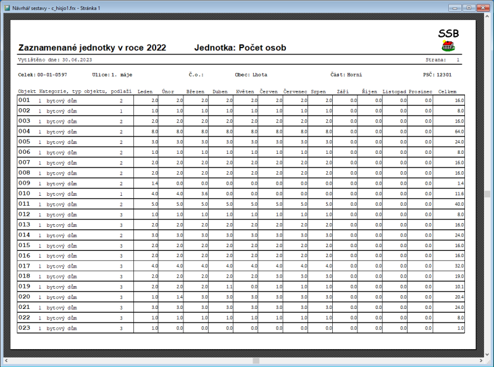Click object row 001 in the report
Screen dimensions: 494x367
[x=24, y=99]
